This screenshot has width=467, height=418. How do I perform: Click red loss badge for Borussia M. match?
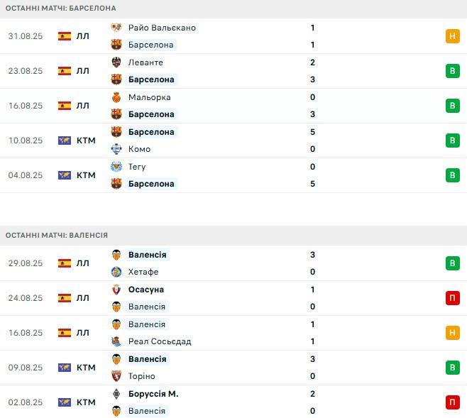(x=452, y=402)
